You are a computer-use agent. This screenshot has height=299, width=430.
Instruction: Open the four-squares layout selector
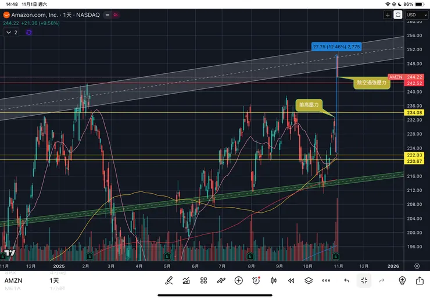pyautogui.click(x=203, y=280)
